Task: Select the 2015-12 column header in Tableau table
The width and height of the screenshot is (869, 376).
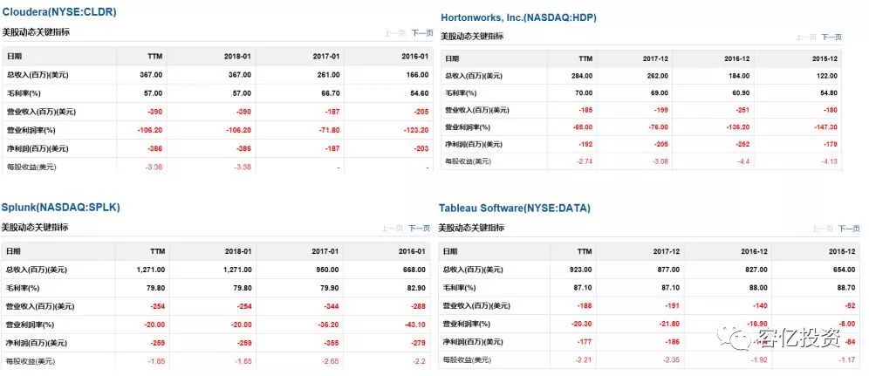Action: point(842,251)
